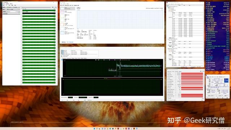
Task: Click the Clear button in stability test
Action: [74, 100]
